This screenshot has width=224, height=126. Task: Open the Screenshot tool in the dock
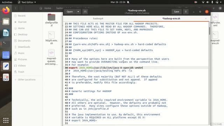(x=6, y=55)
